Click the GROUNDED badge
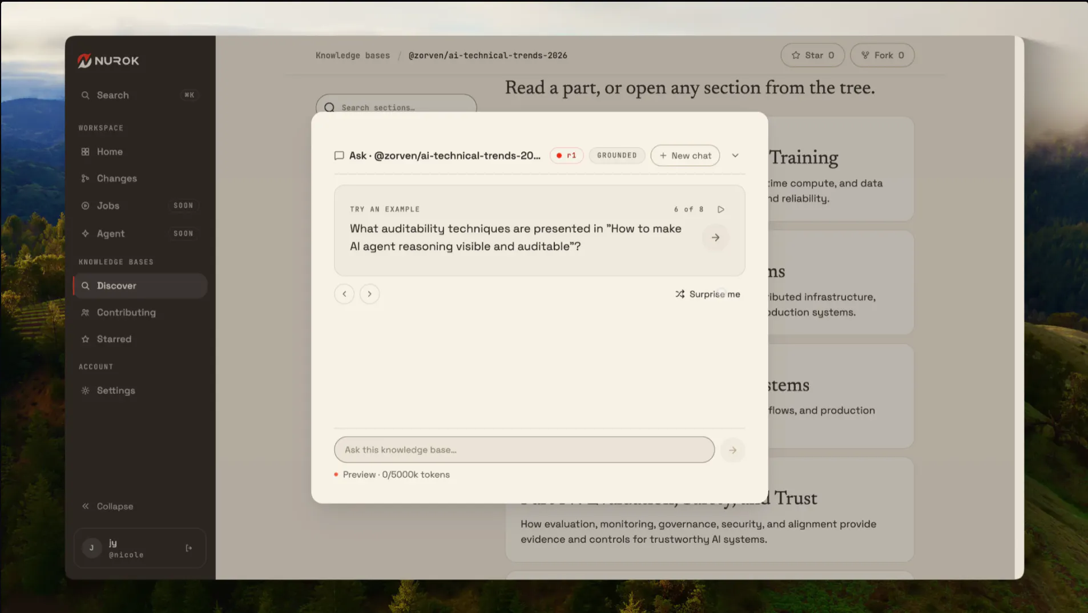Viewport: 1088px width, 613px height. (x=616, y=156)
